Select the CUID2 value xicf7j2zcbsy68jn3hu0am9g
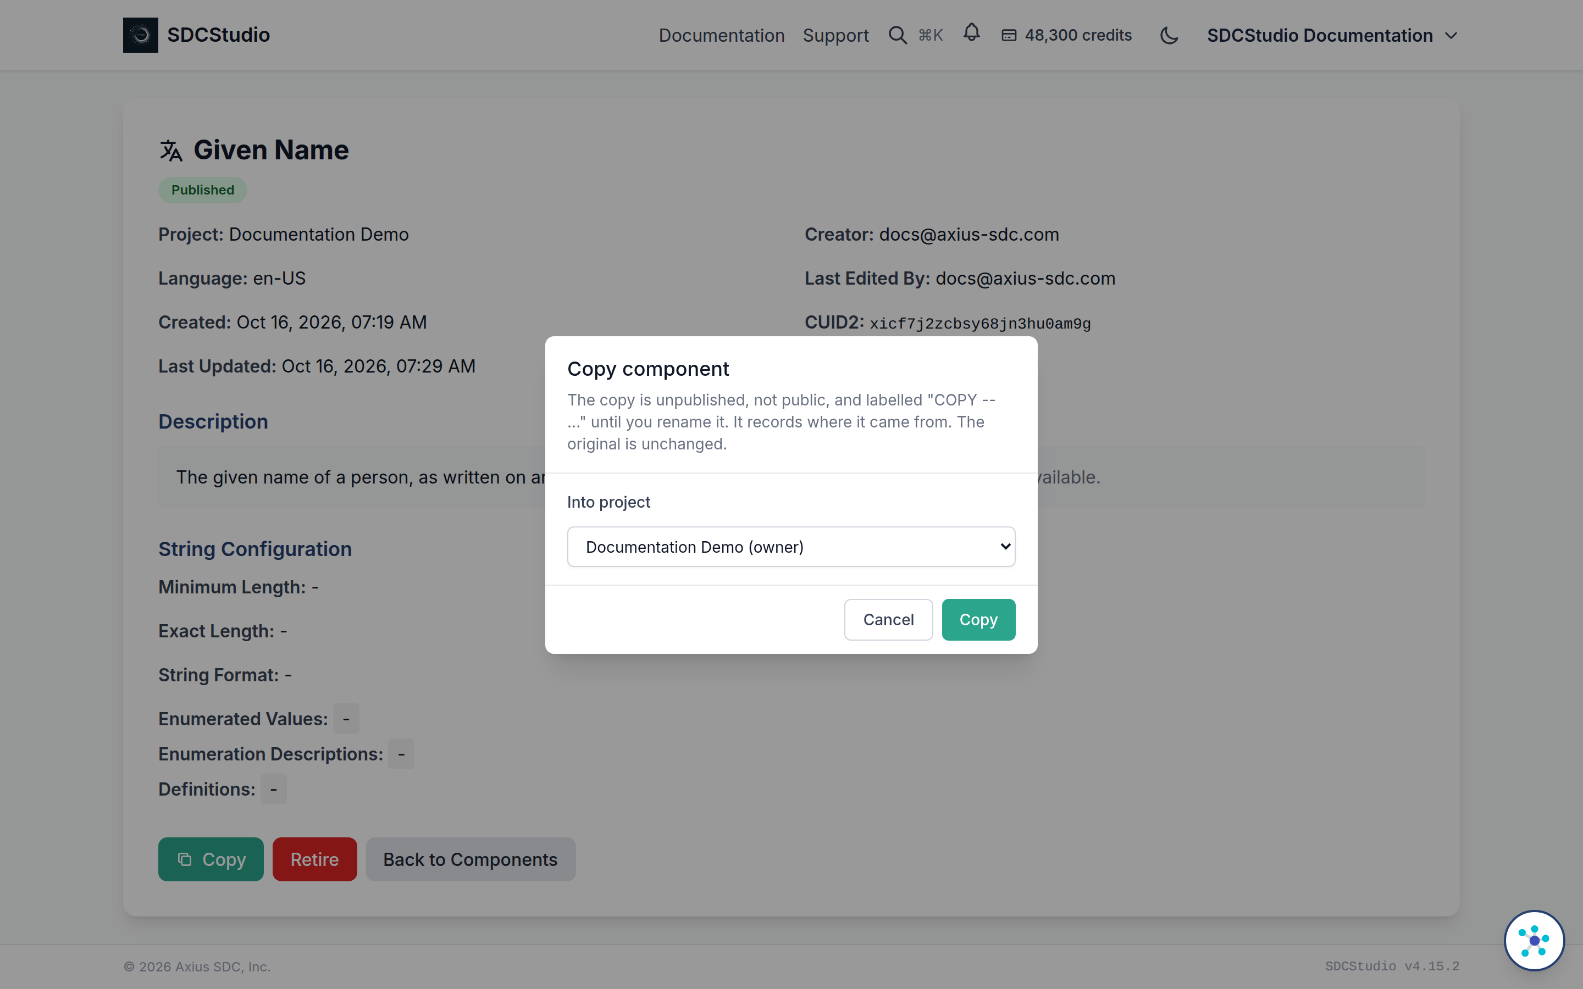1583x989 pixels. [x=980, y=324]
